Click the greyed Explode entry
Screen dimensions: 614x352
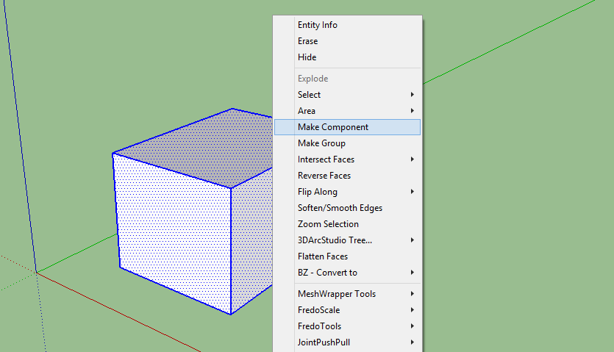point(347,79)
